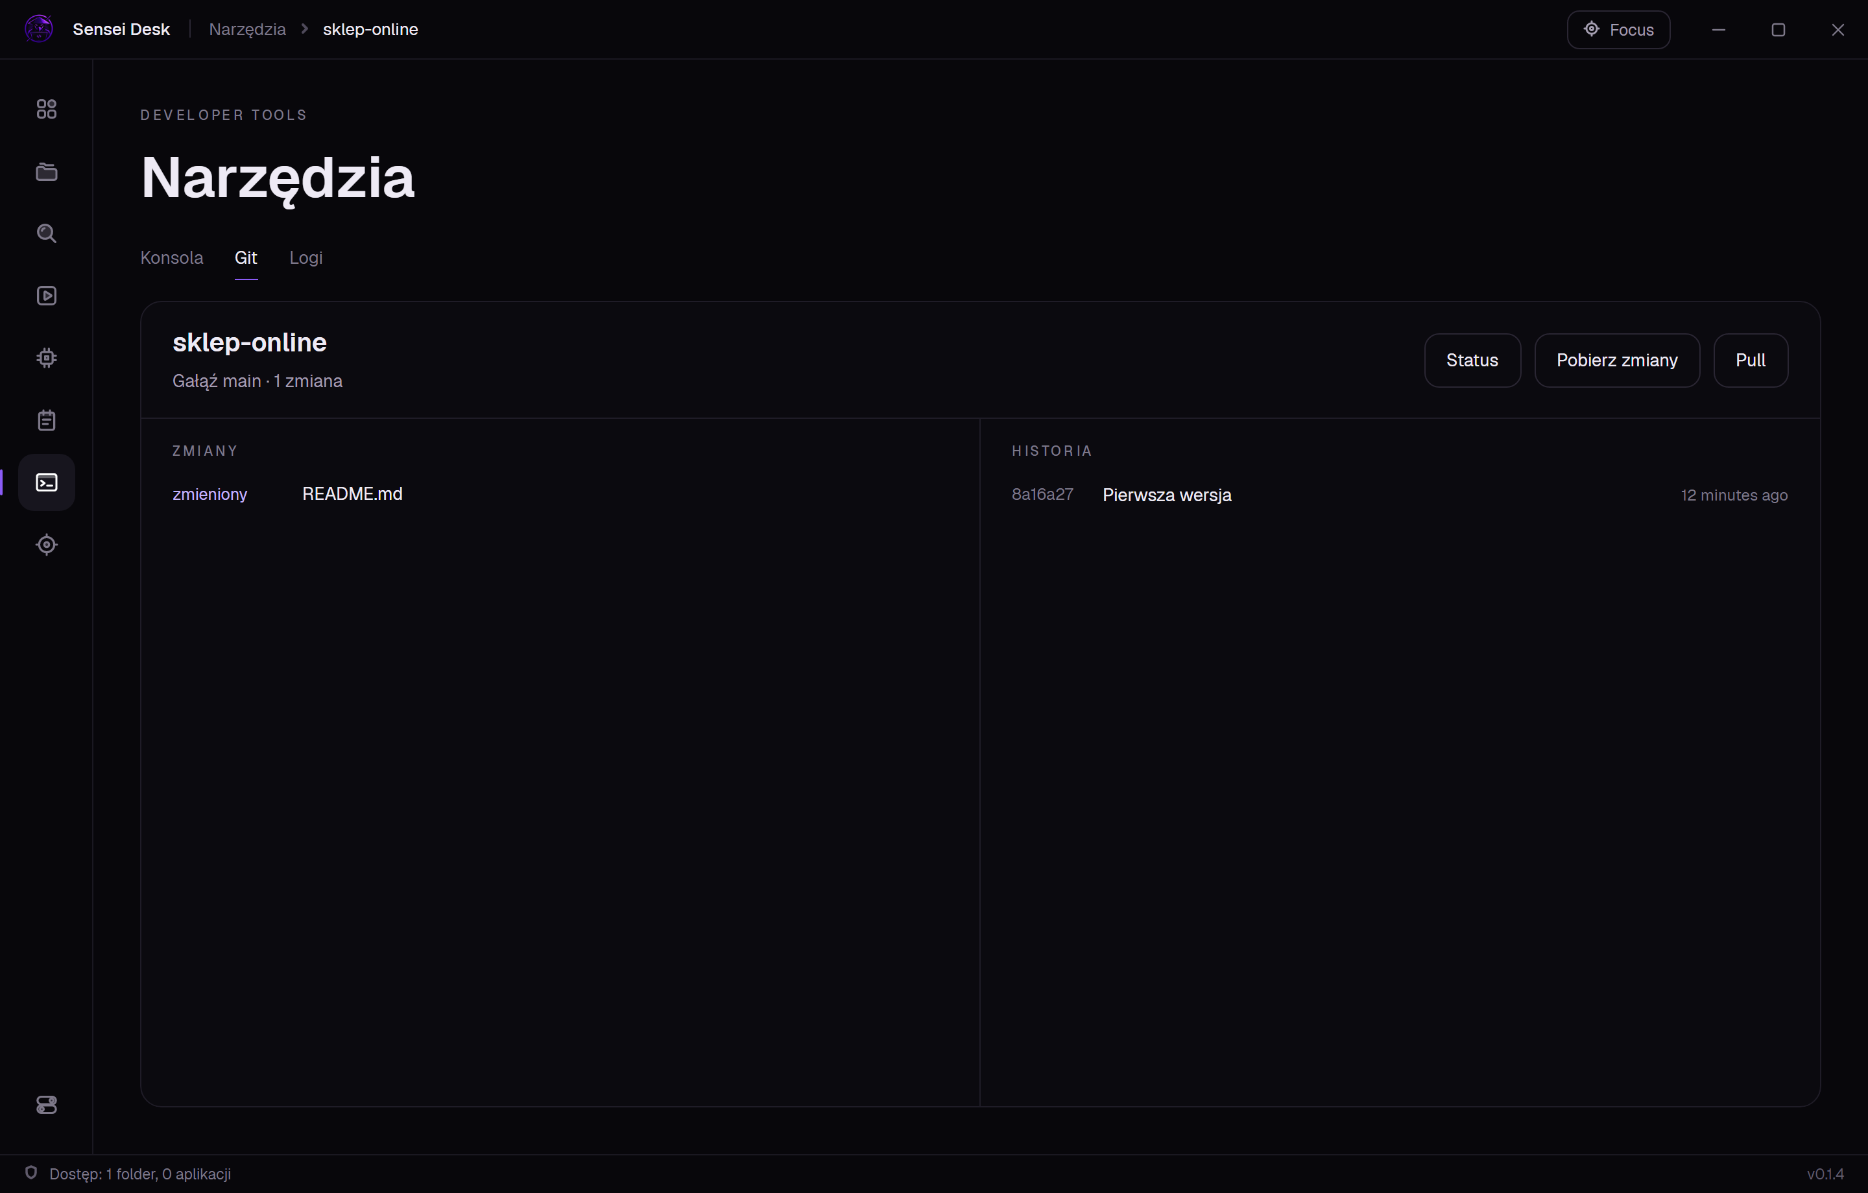The width and height of the screenshot is (1868, 1193).
Task: Select the Git tab
Action: click(246, 257)
